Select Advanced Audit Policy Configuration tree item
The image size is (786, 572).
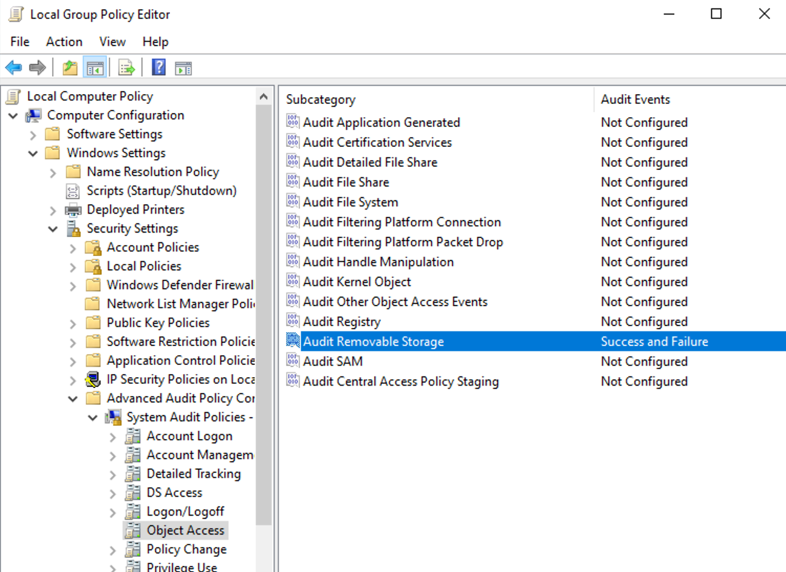point(180,398)
